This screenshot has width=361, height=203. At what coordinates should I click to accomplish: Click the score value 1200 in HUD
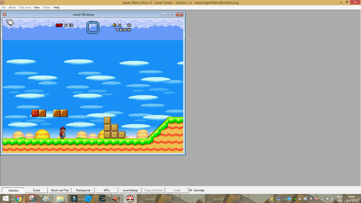click(x=123, y=30)
